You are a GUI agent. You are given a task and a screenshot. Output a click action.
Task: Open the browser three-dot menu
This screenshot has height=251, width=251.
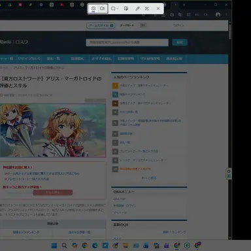226,14
